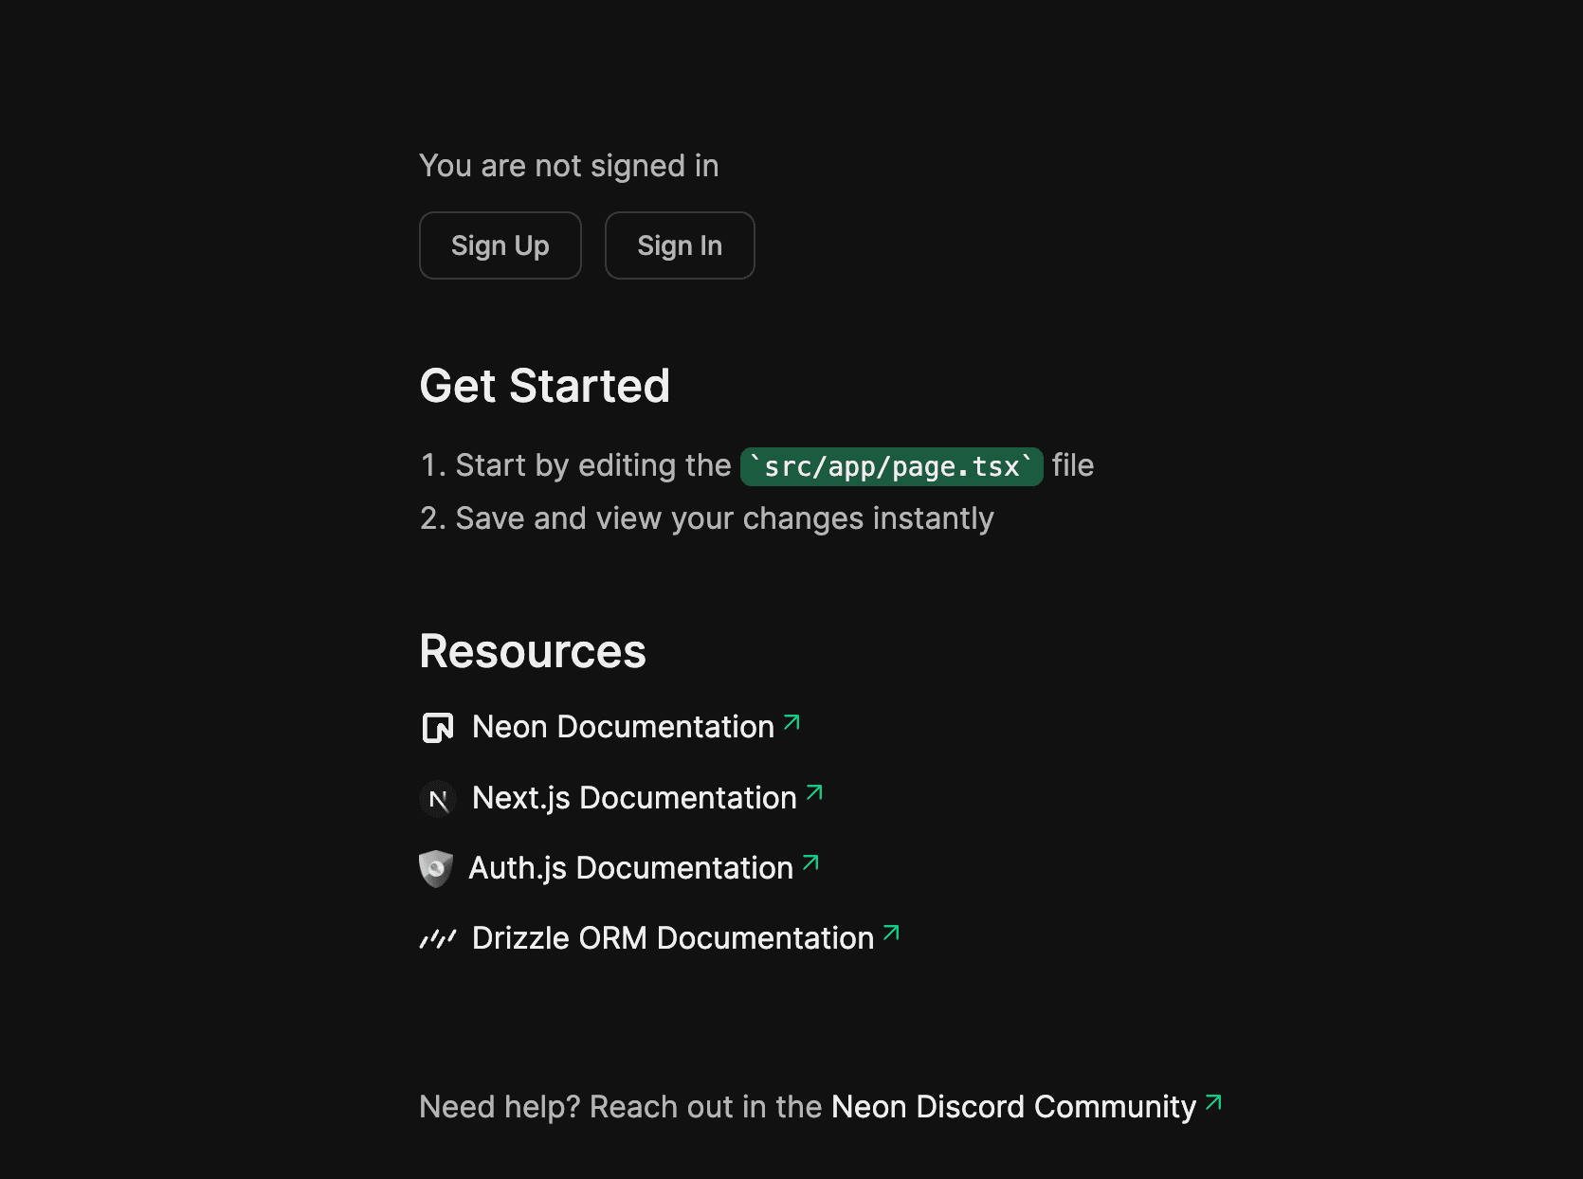Click the Get Started heading
1583x1179 pixels.
(x=545, y=385)
